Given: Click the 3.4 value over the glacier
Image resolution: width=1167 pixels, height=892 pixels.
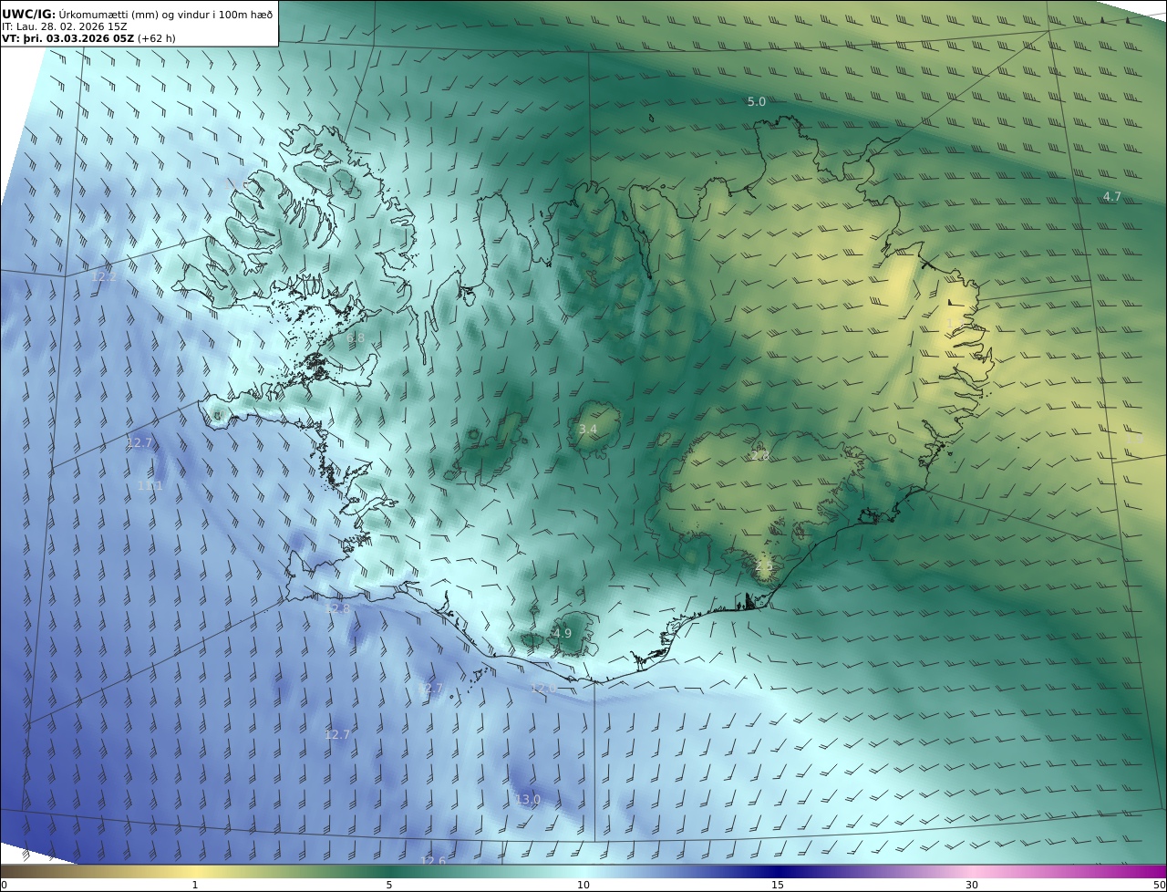Looking at the screenshot, I should pyautogui.click(x=588, y=429).
